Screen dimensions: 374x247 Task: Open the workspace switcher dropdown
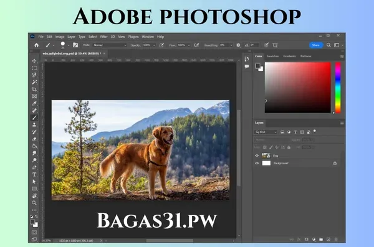point(337,45)
